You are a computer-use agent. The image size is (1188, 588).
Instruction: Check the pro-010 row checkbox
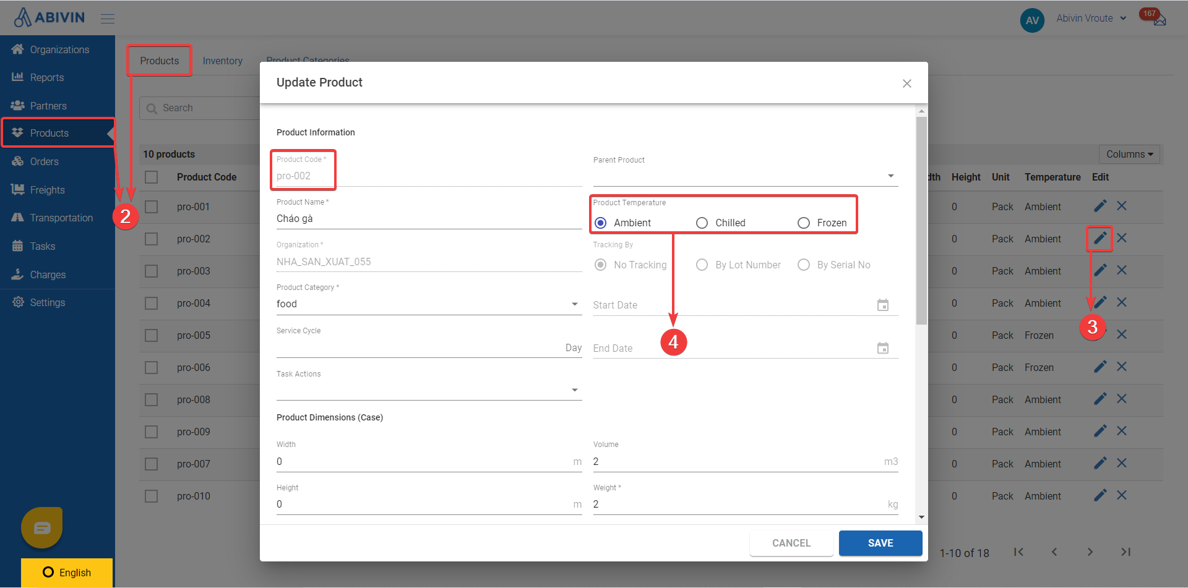pyautogui.click(x=151, y=496)
